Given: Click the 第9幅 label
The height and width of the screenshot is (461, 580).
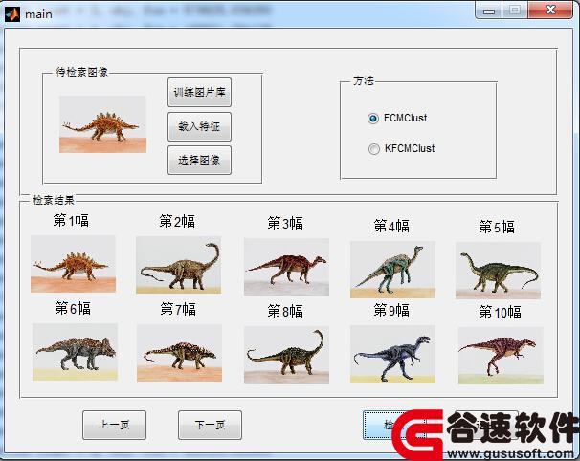Looking at the screenshot, I should 391,310.
